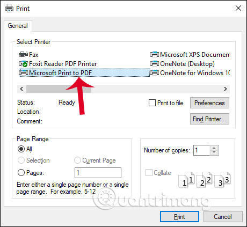Viewport: 247px width, 227px height.
Task: Increase the number of copies
Action: coord(214,148)
